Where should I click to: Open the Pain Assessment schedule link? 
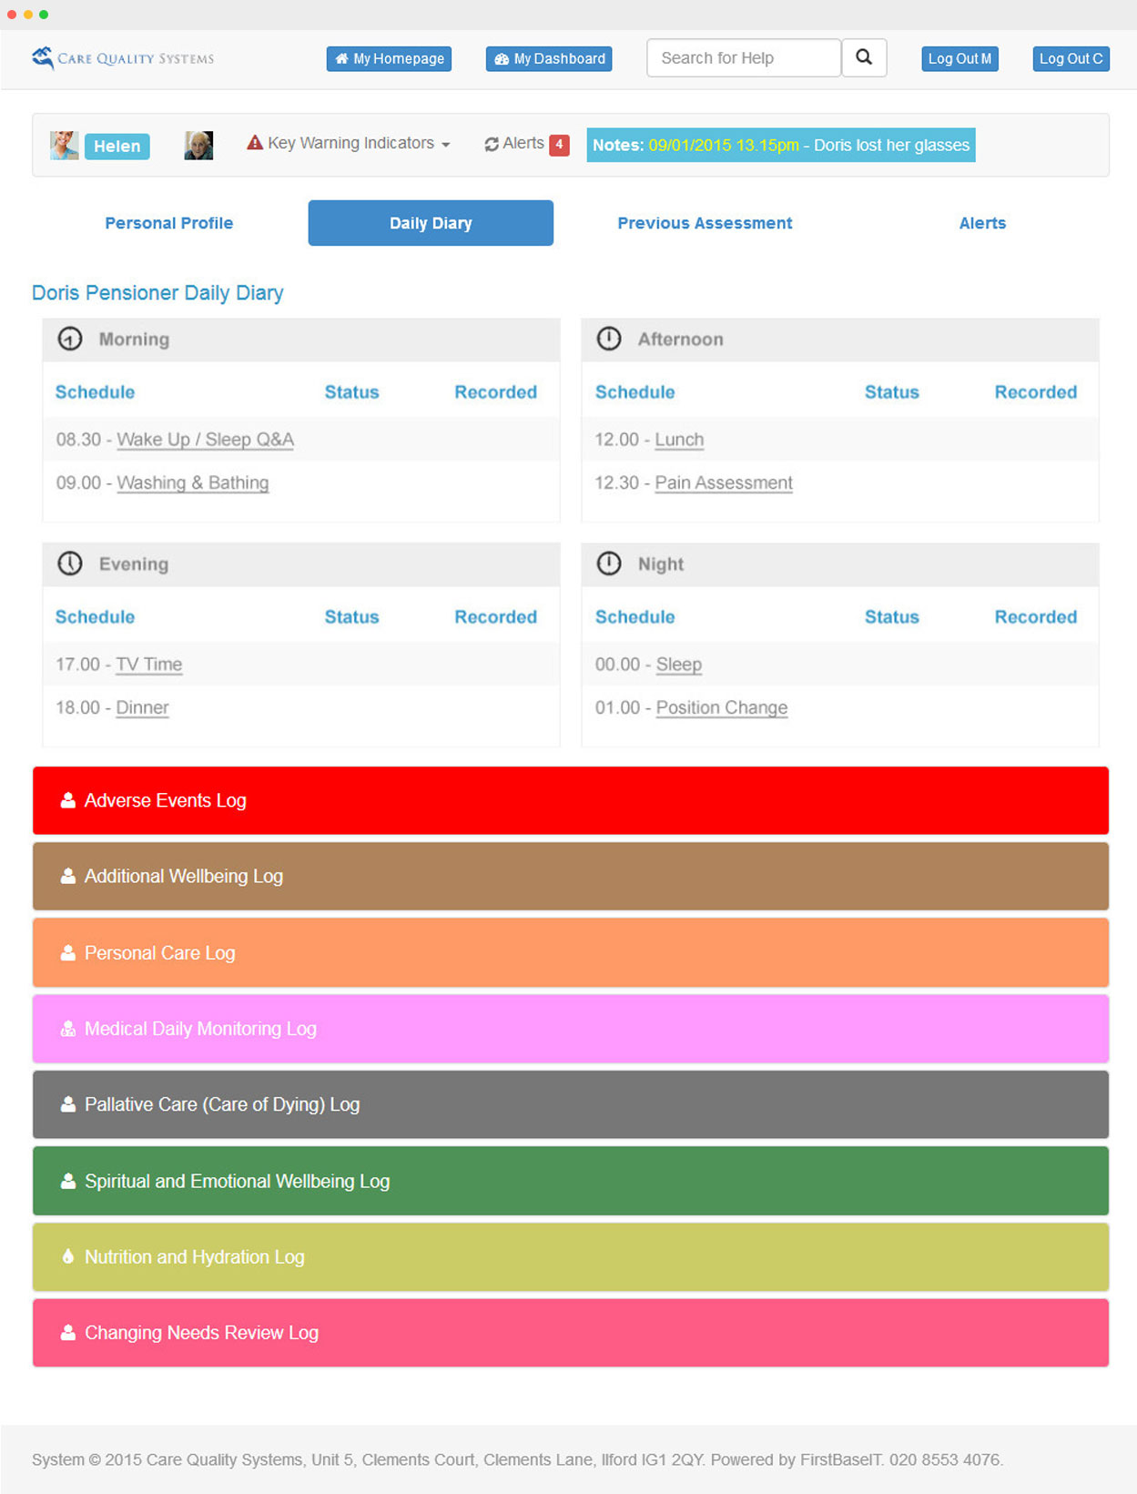pyautogui.click(x=723, y=483)
